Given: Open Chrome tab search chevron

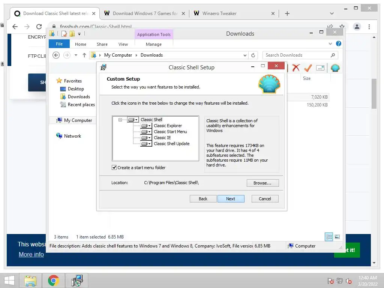Looking at the screenshot, I should click(x=331, y=13).
